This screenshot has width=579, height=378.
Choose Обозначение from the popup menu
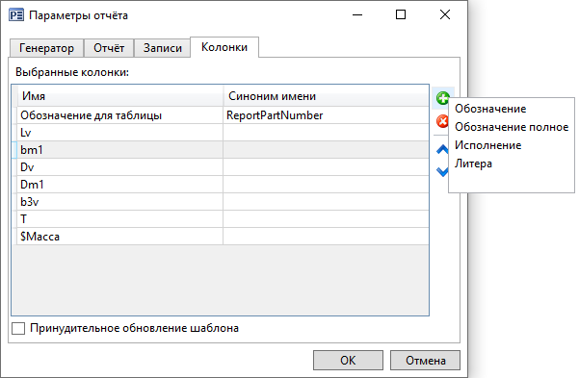[x=490, y=109]
